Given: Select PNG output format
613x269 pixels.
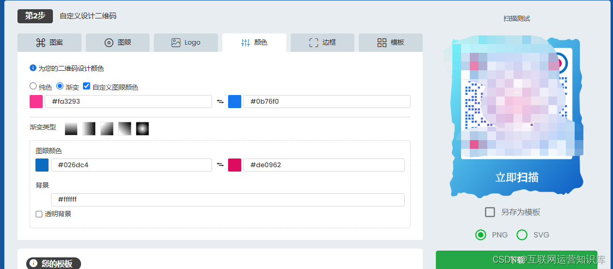Looking at the screenshot, I should [480, 235].
